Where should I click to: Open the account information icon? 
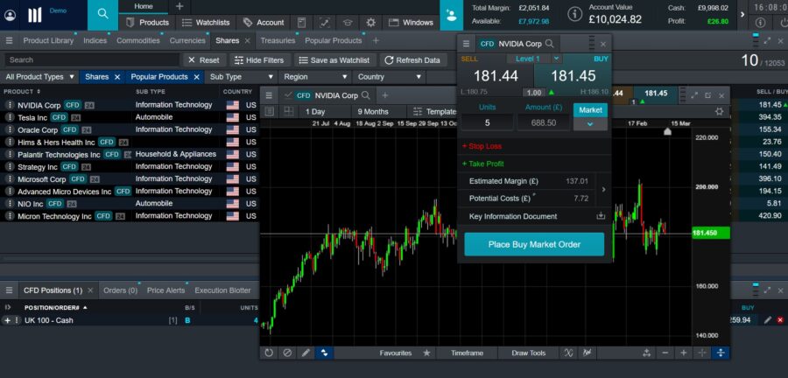pos(574,14)
